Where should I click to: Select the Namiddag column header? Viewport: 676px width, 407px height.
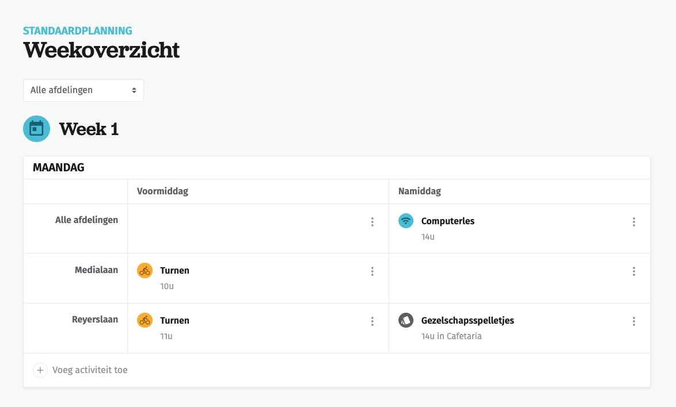click(420, 191)
